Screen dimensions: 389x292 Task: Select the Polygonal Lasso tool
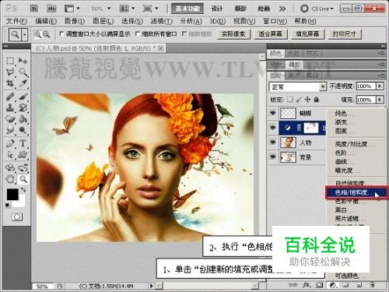coord(10,72)
